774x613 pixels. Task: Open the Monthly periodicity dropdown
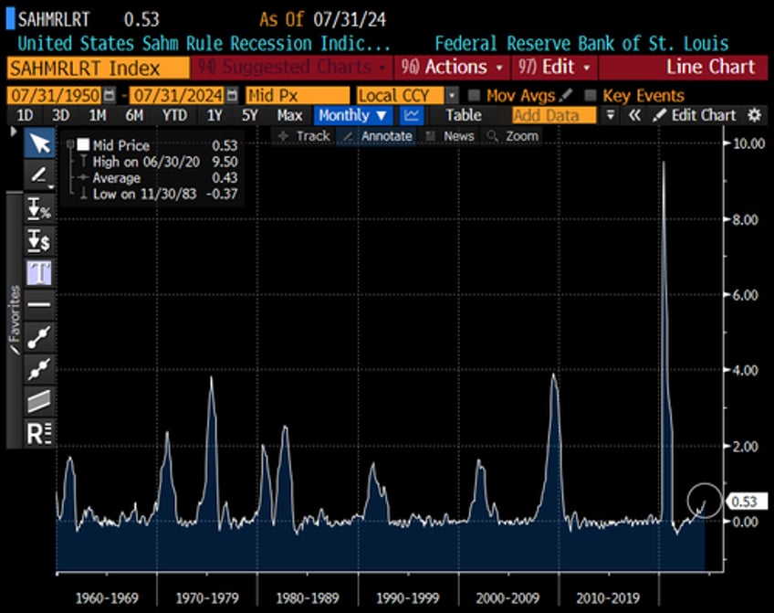(x=353, y=116)
